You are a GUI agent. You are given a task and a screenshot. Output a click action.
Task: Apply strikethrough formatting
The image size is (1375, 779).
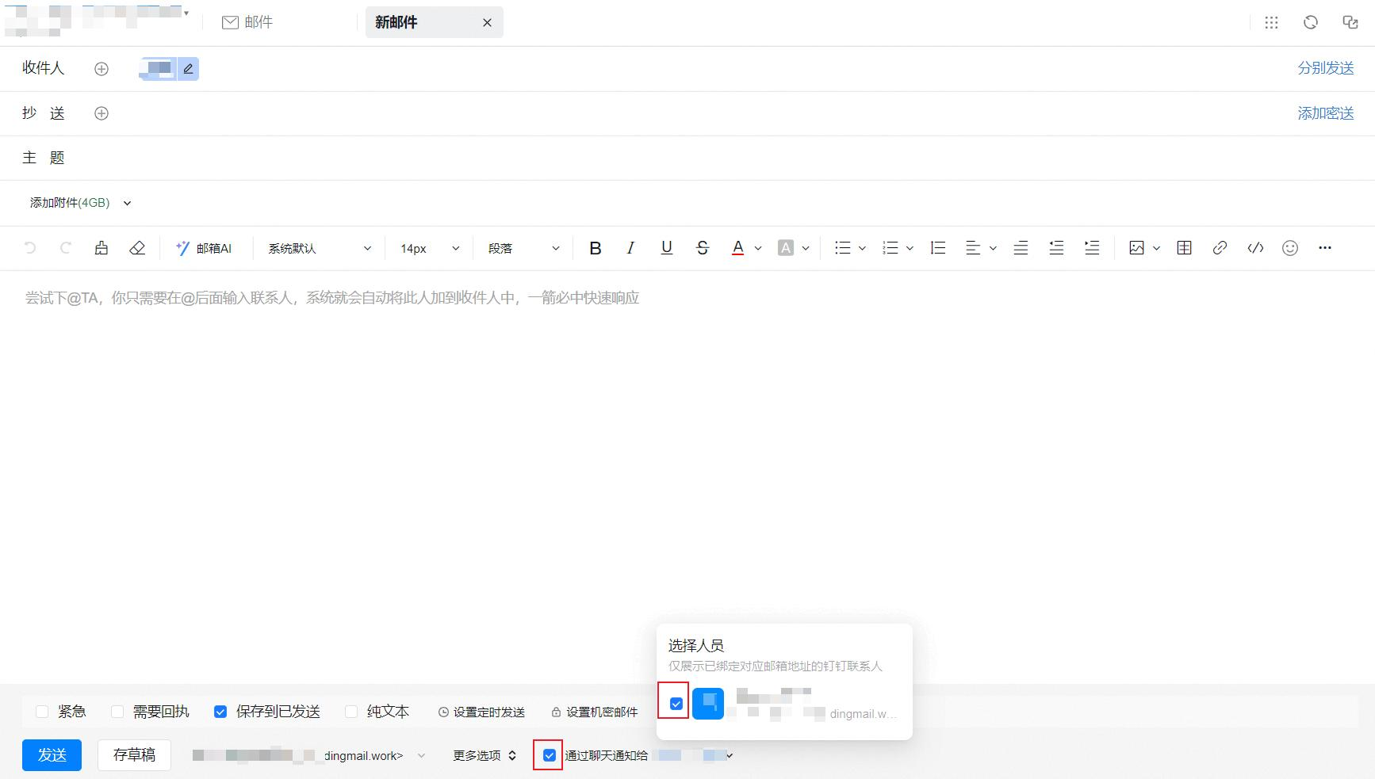click(x=702, y=248)
